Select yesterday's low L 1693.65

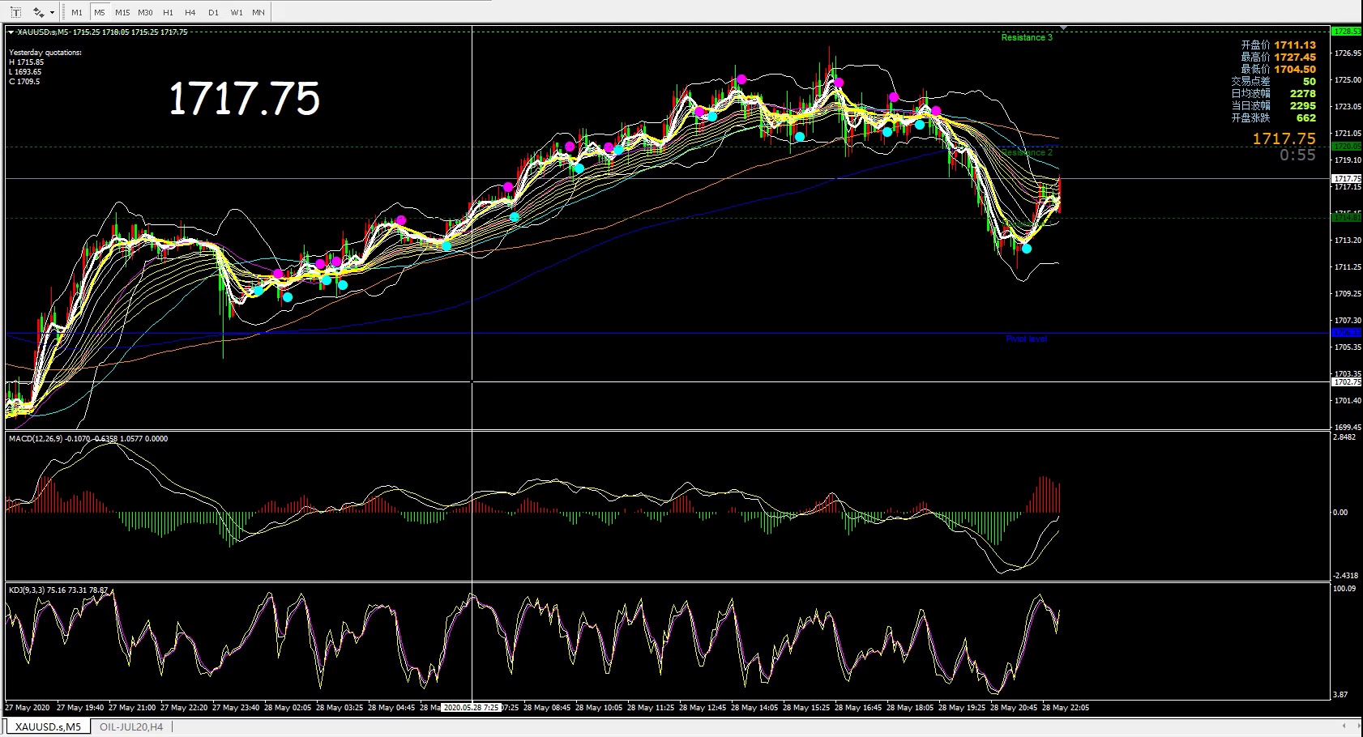25,72
